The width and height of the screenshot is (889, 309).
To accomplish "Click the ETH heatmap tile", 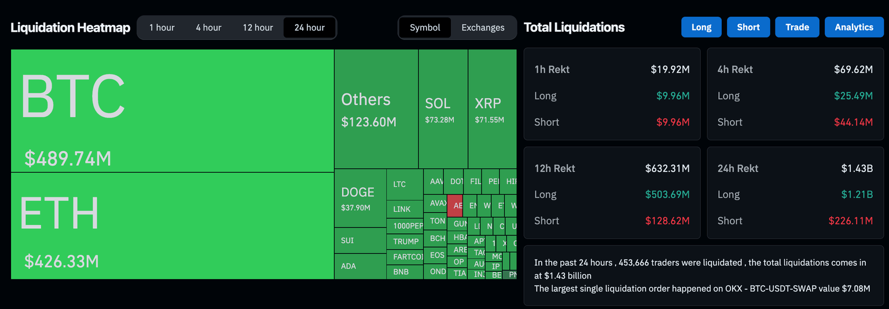I will point(172,226).
